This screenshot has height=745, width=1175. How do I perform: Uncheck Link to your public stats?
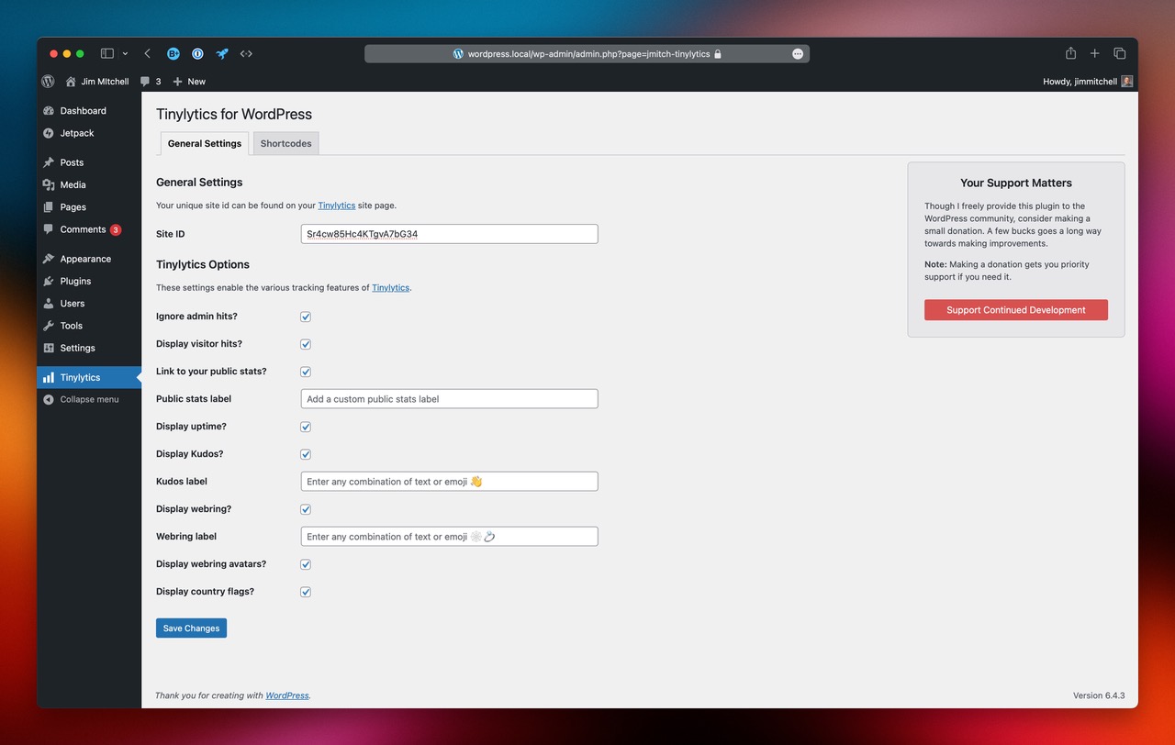tap(306, 372)
